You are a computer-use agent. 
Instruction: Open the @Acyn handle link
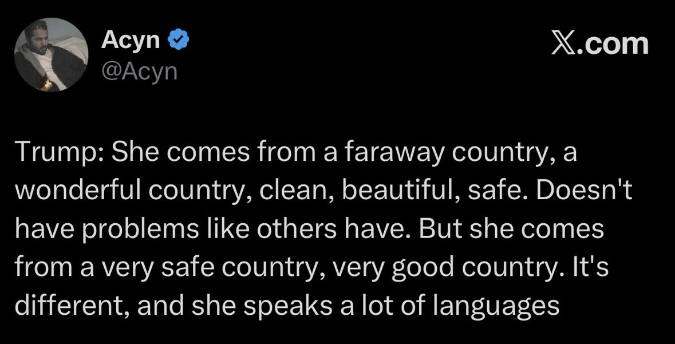pos(139,72)
